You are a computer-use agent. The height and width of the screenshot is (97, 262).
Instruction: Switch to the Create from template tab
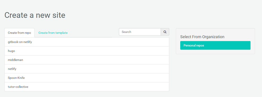point(53,33)
